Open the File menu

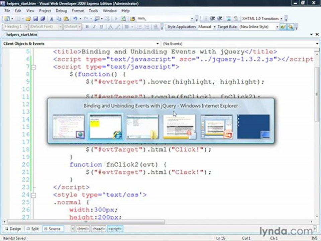coord(7,11)
